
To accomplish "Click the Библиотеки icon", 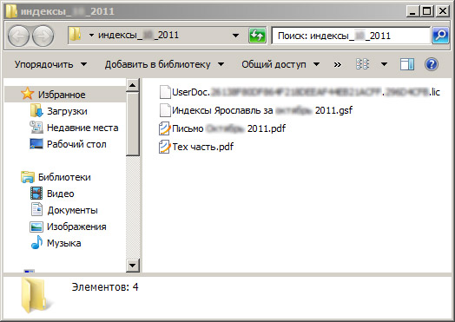I will 28,177.
